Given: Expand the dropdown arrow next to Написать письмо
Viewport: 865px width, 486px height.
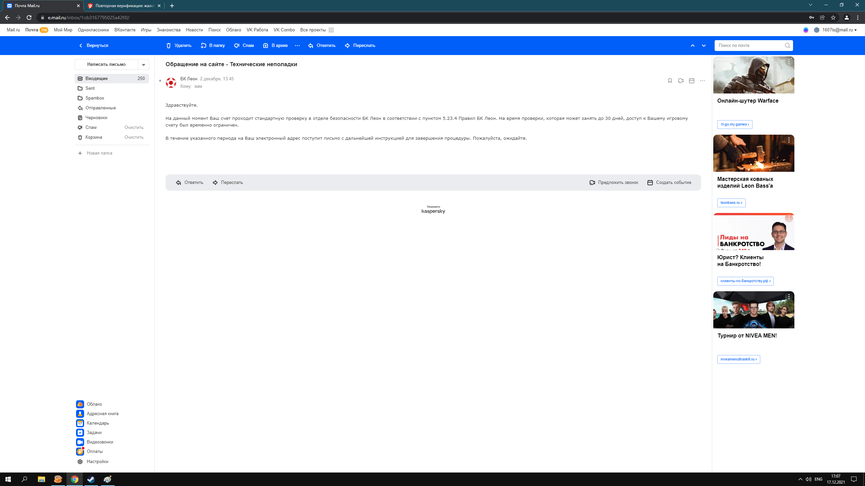Looking at the screenshot, I should coord(143,64).
